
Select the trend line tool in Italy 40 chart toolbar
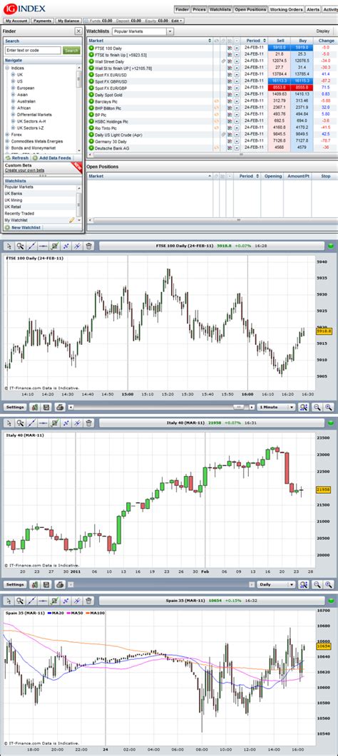click(32, 423)
